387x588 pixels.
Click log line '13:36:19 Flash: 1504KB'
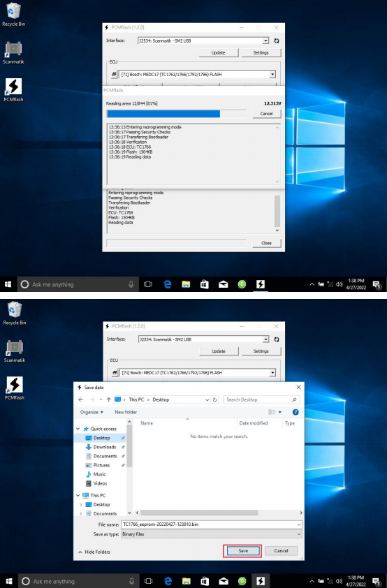click(131, 152)
